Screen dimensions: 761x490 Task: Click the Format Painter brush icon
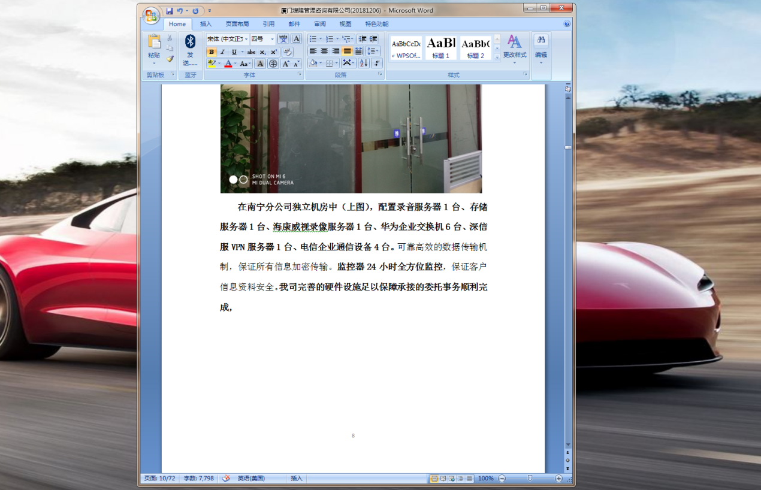[170, 59]
